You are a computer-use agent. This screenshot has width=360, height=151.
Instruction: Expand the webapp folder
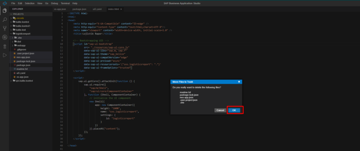12,46
